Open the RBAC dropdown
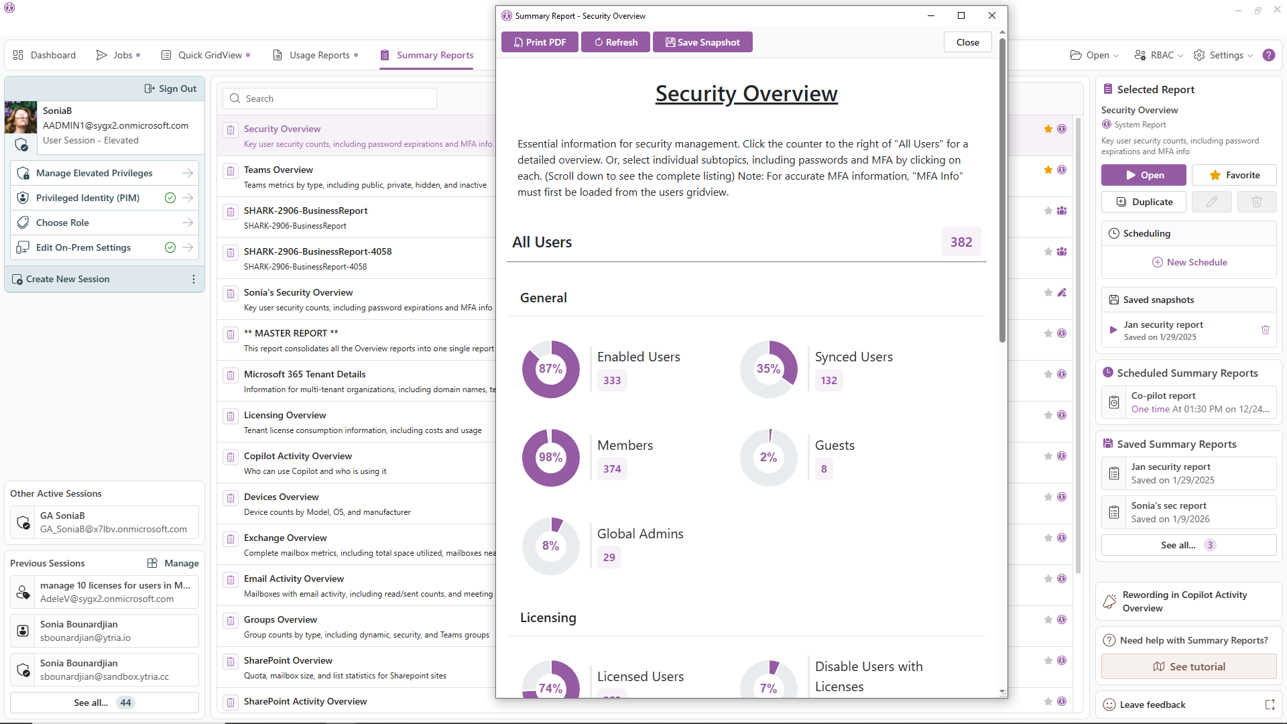This screenshot has height=724, width=1287. click(x=1158, y=55)
